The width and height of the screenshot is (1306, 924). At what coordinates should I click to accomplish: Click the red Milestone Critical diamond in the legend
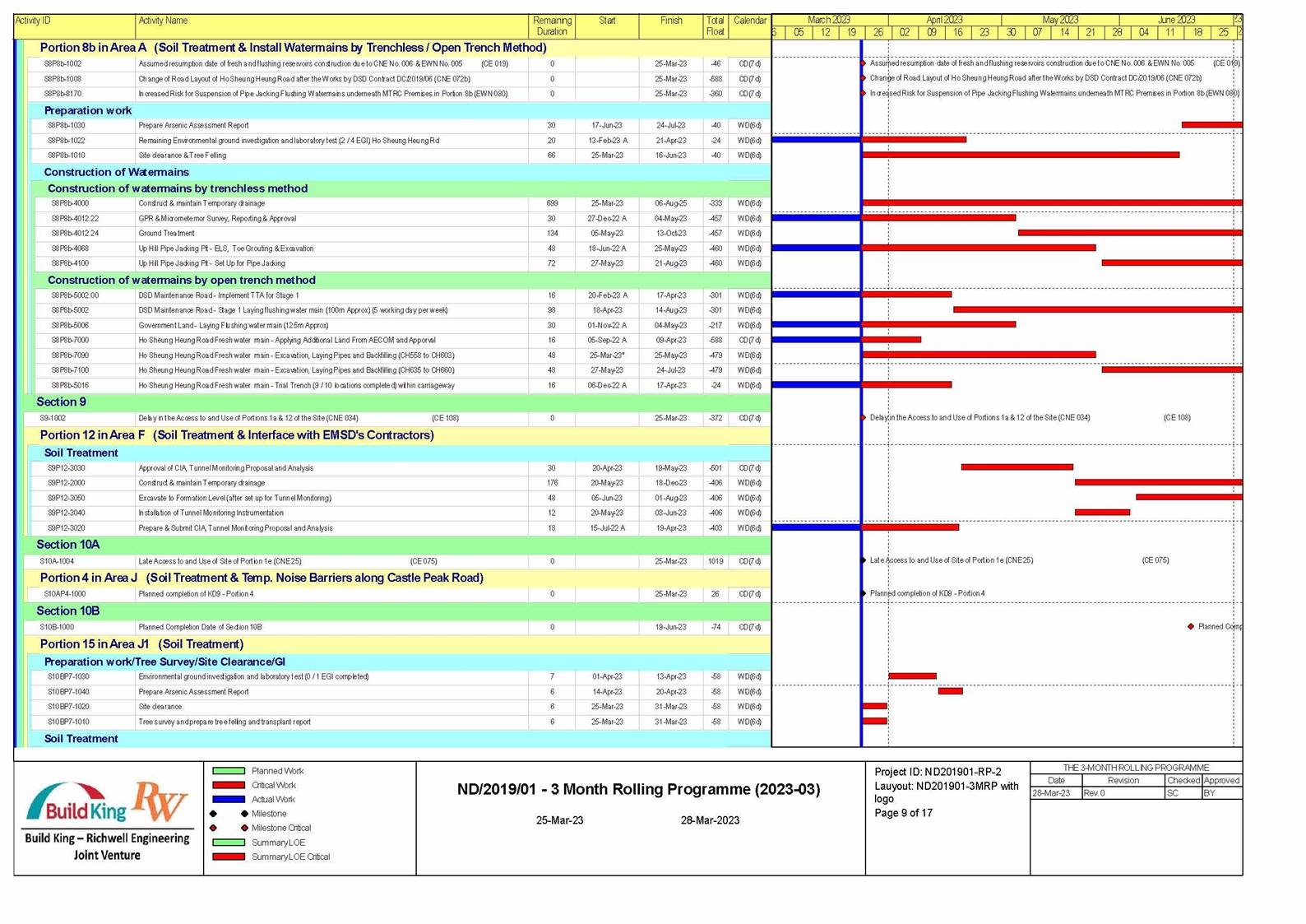pyautogui.click(x=244, y=828)
